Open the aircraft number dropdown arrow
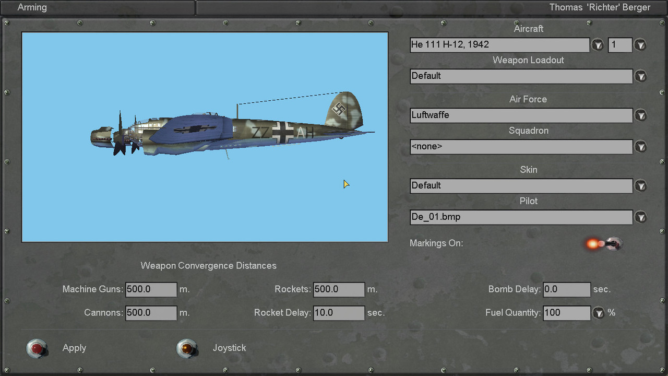Viewport: 668px width, 376px height. pos(640,45)
